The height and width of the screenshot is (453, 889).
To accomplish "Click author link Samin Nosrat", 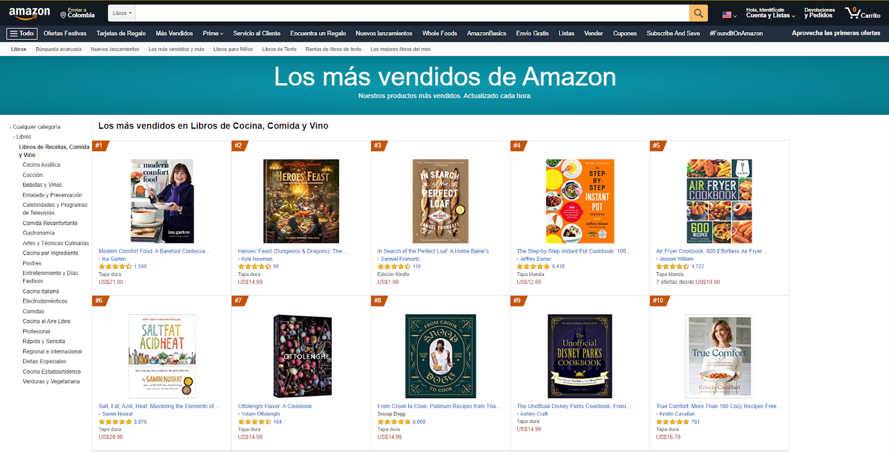I will tap(117, 414).
